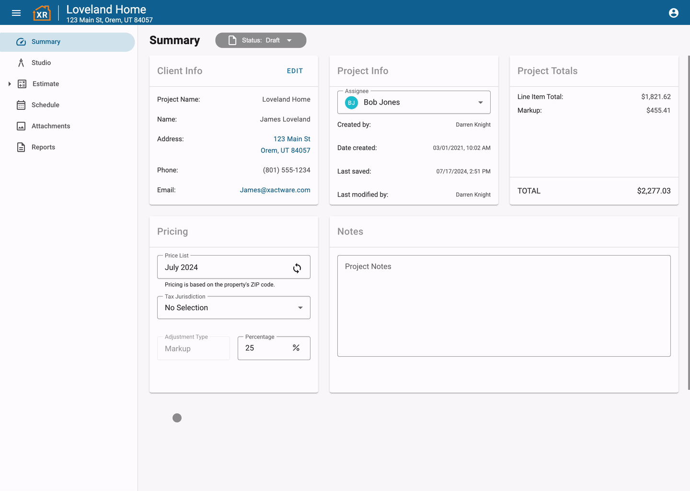Click the Status: Draft chip label

click(261, 40)
